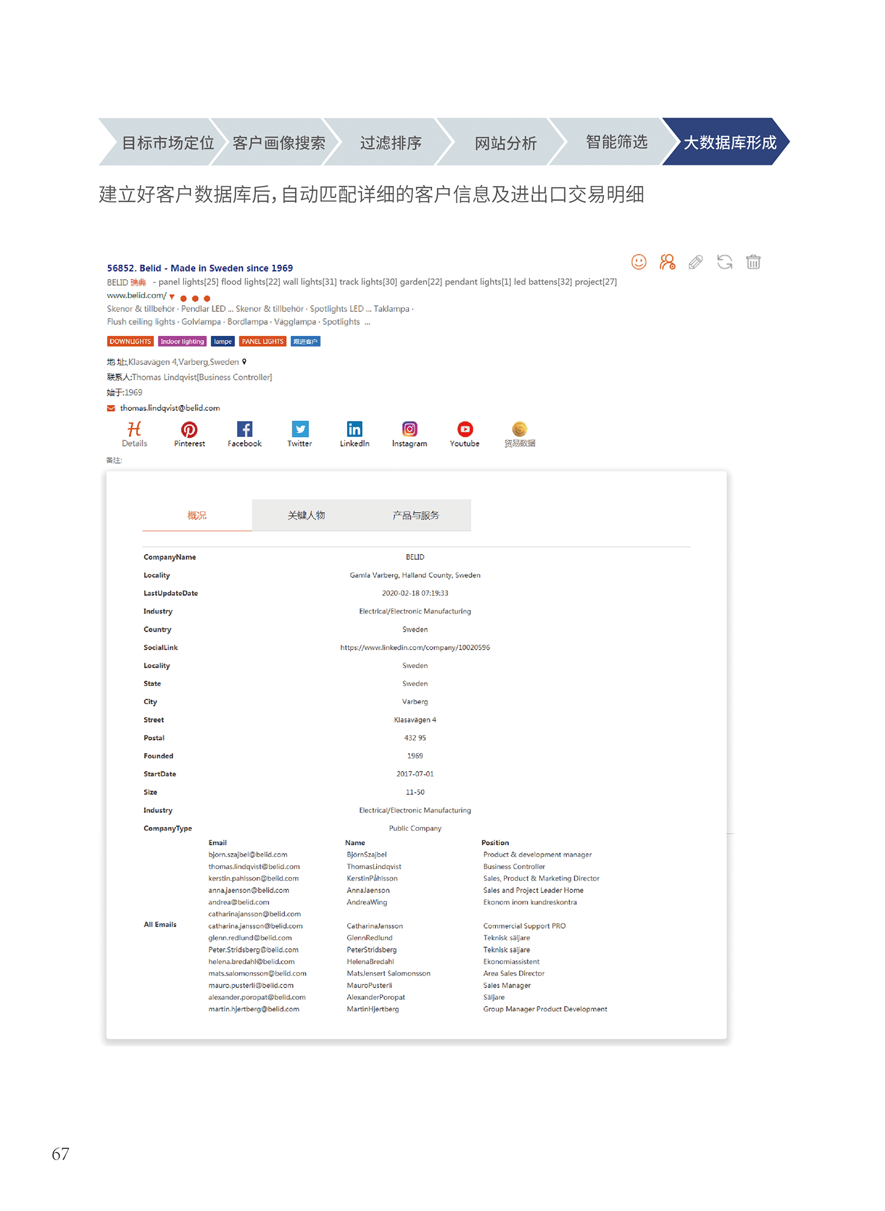Click the smiley face rating icon
Viewport: 885px width, 1211px height.
click(638, 262)
